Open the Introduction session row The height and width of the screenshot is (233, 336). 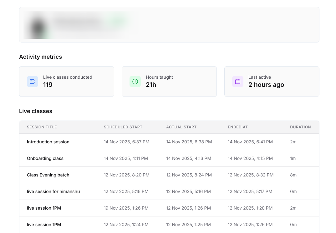pos(48,142)
